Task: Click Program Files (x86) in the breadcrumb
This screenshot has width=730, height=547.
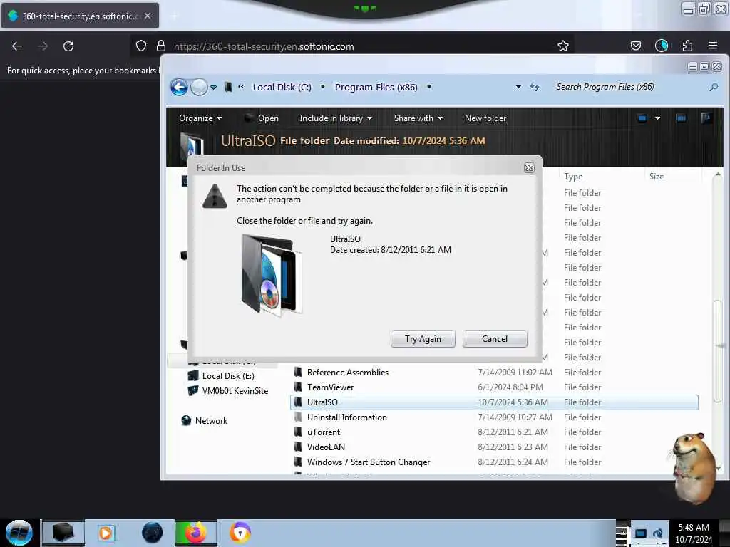Action: pyautogui.click(x=376, y=87)
